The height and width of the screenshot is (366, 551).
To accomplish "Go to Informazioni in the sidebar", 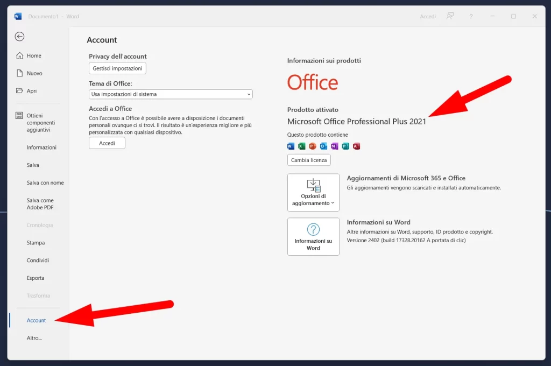I will point(41,147).
